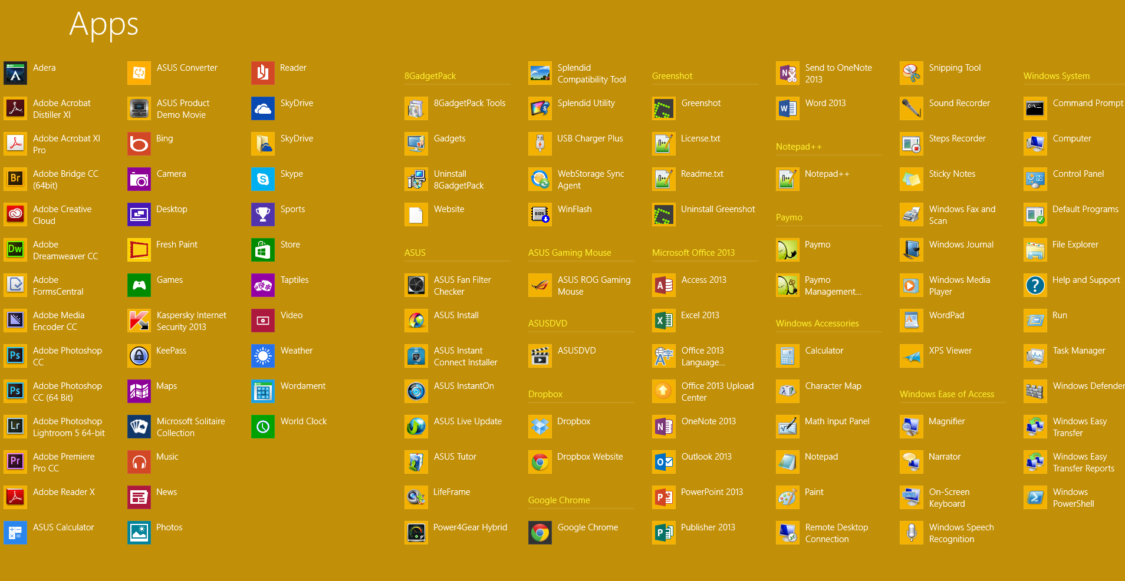The height and width of the screenshot is (581, 1125).
Task: Launch PowerPoint 2013 icon
Action: [664, 497]
